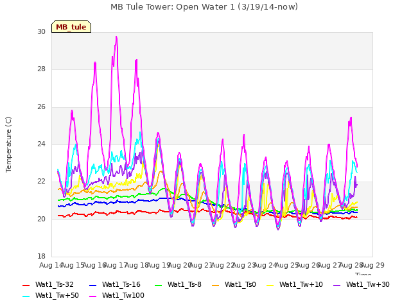Toggle the Wat1_Ts0 legend entry

[x=234, y=284]
